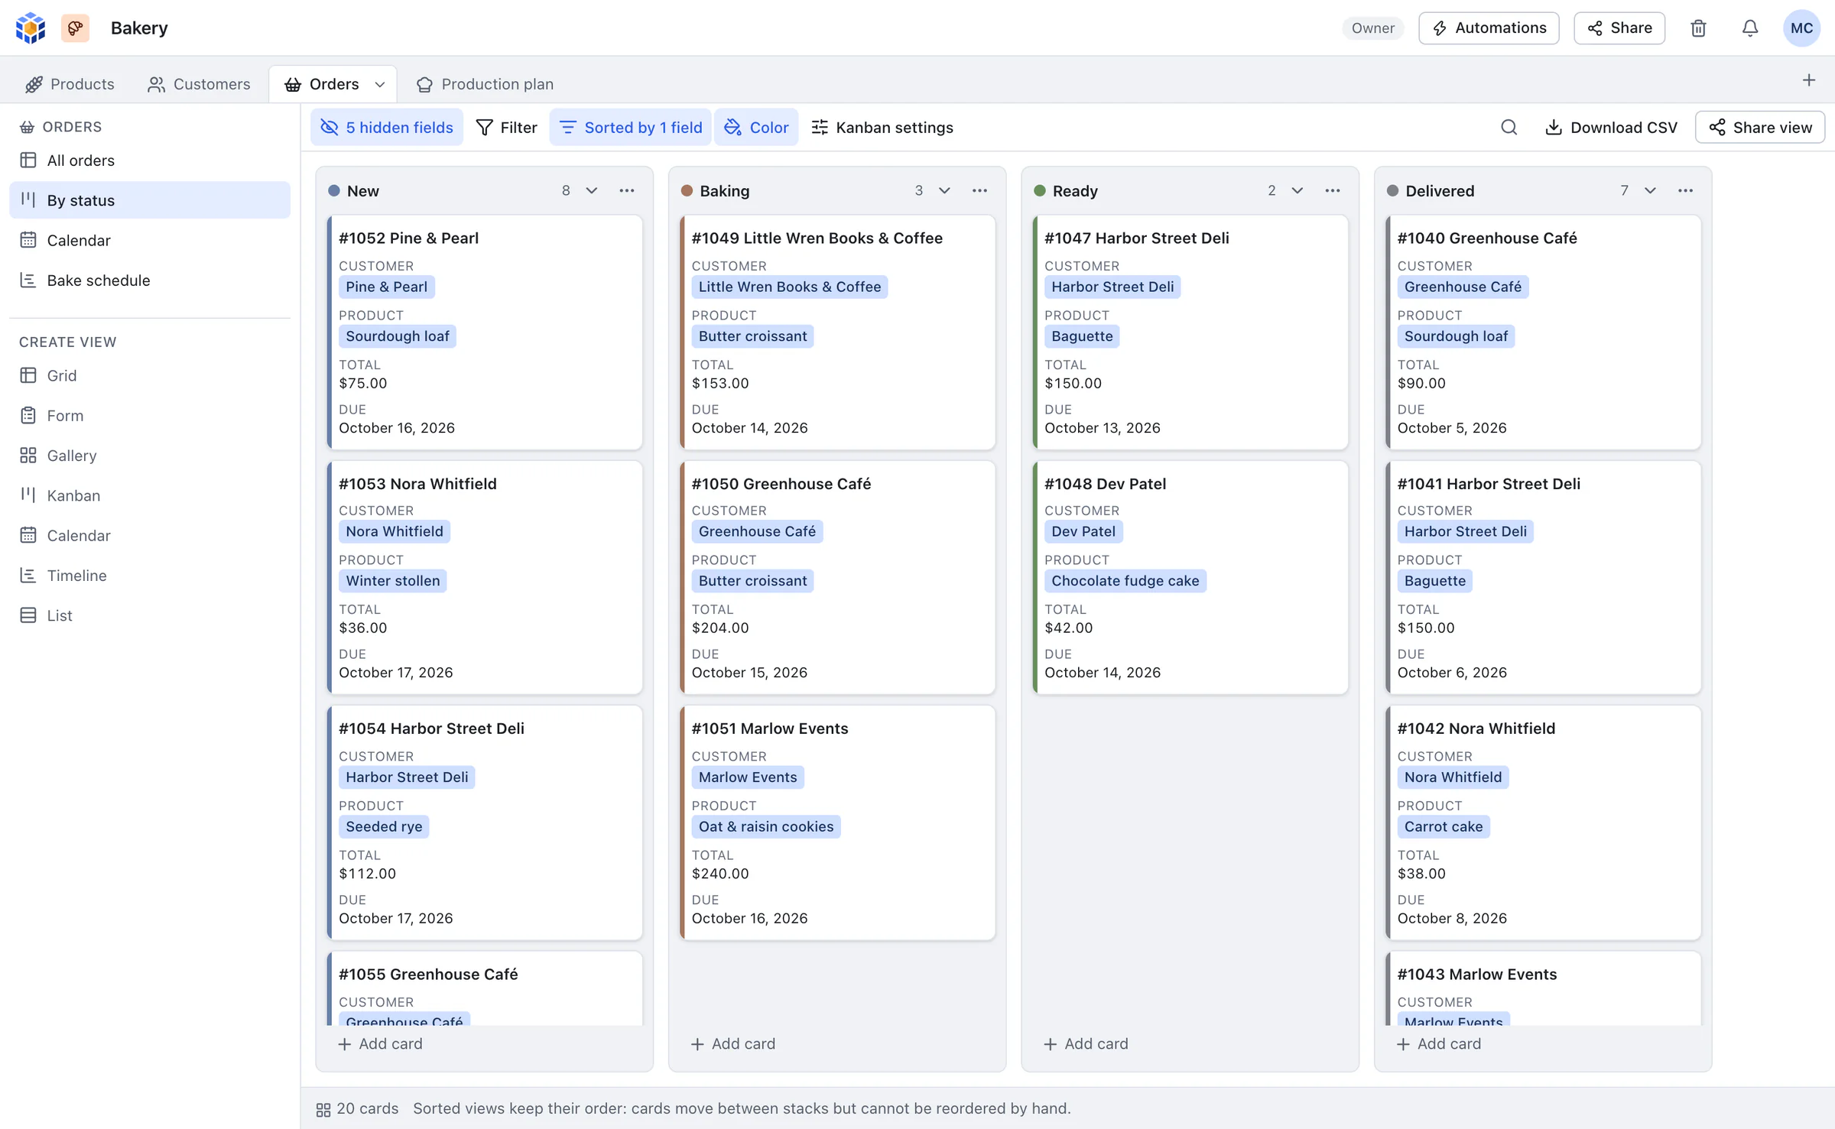
Task: Open options for the Ready stack
Action: pos(1333,190)
